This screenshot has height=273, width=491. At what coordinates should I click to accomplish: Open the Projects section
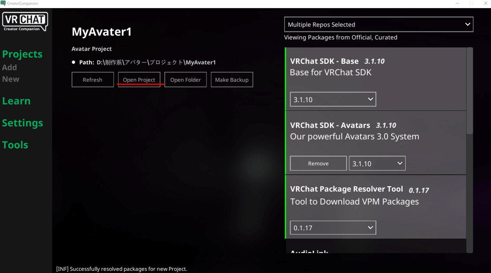(23, 54)
